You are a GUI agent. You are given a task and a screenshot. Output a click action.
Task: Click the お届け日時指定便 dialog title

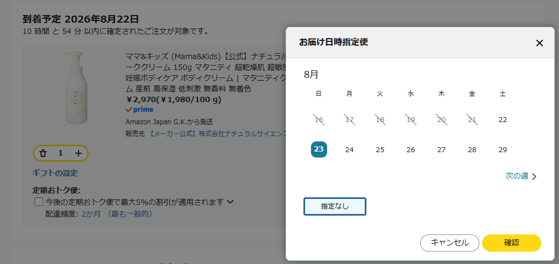click(x=334, y=42)
